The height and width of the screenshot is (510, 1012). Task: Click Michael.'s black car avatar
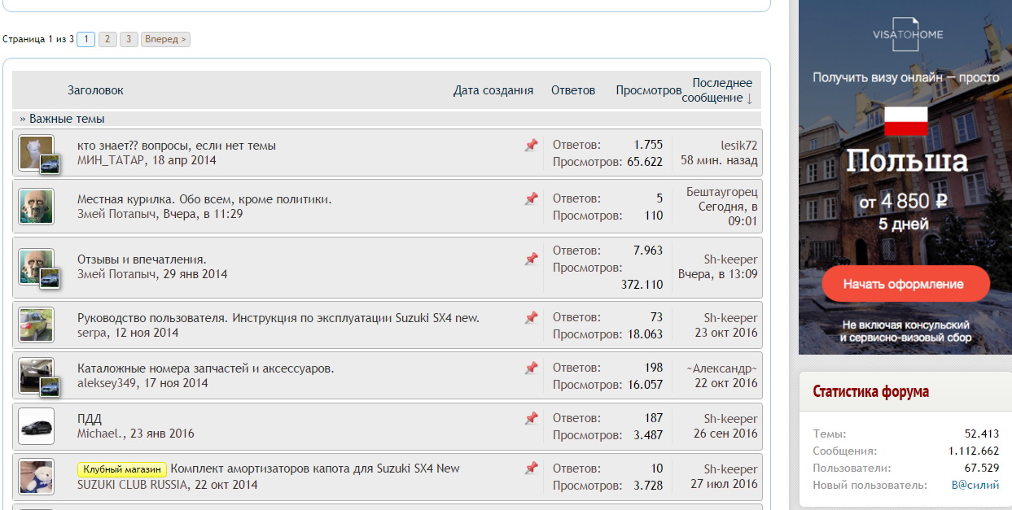(x=36, y=426)
